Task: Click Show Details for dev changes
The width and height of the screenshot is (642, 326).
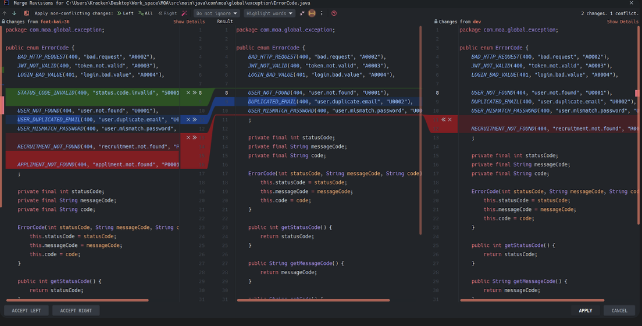Action: tap(622, 22)
